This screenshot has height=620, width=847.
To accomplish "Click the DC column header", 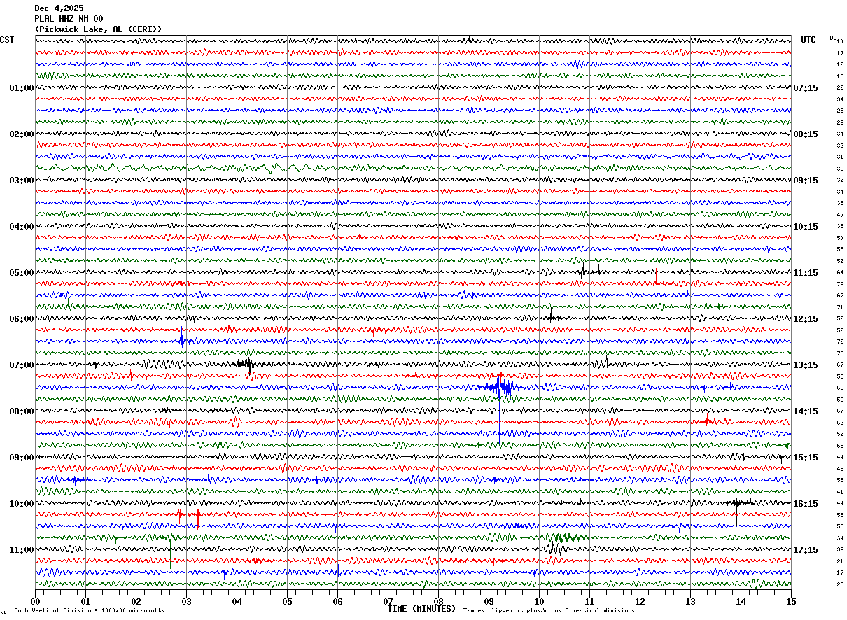I will pos(833,38).
